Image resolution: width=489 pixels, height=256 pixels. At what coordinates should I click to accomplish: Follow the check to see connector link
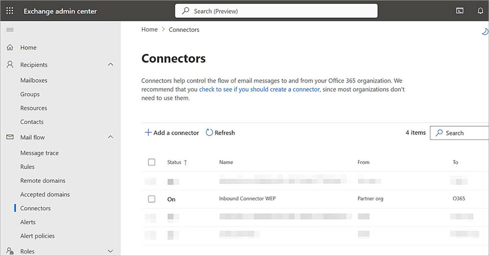click(259, 89)
